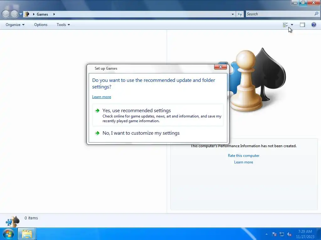The image size is (321, 240).
Task: Click the Change your view icon
Action: (285, 25)
